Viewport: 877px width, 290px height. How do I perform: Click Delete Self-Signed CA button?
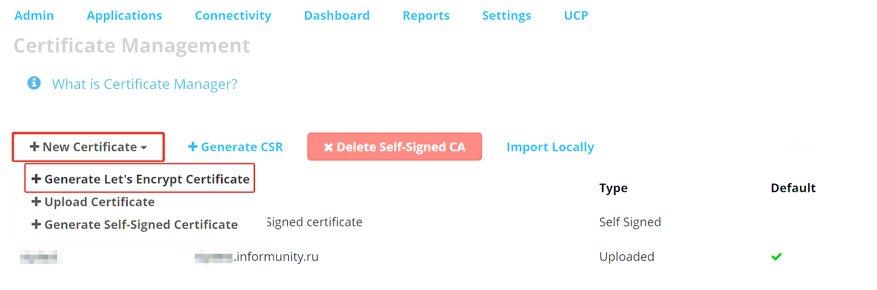395,146
